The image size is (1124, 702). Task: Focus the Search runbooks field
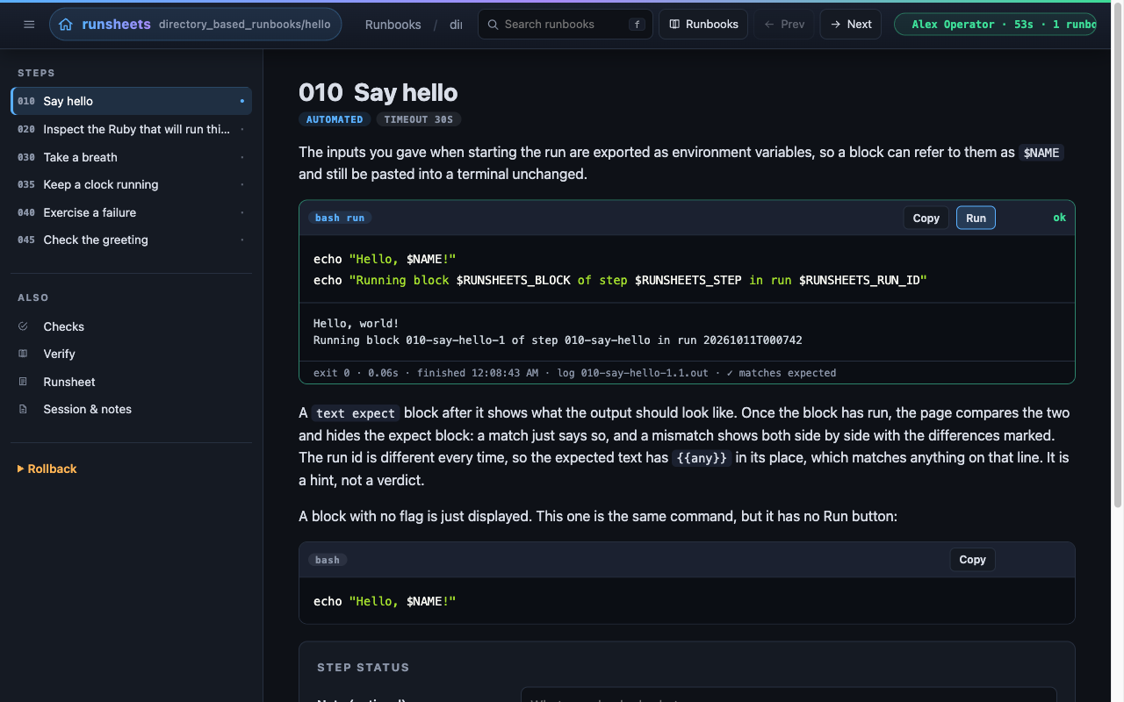(x=566, y=25)
